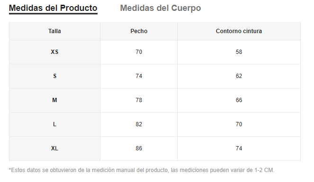The width and height of the screenshot is (314, 182).
Task: Click the Contorno cintura column header
Action: pyautogui.click(x=239, y=31)
